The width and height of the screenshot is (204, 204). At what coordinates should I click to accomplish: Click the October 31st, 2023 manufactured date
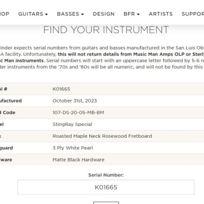pos(74,101)
